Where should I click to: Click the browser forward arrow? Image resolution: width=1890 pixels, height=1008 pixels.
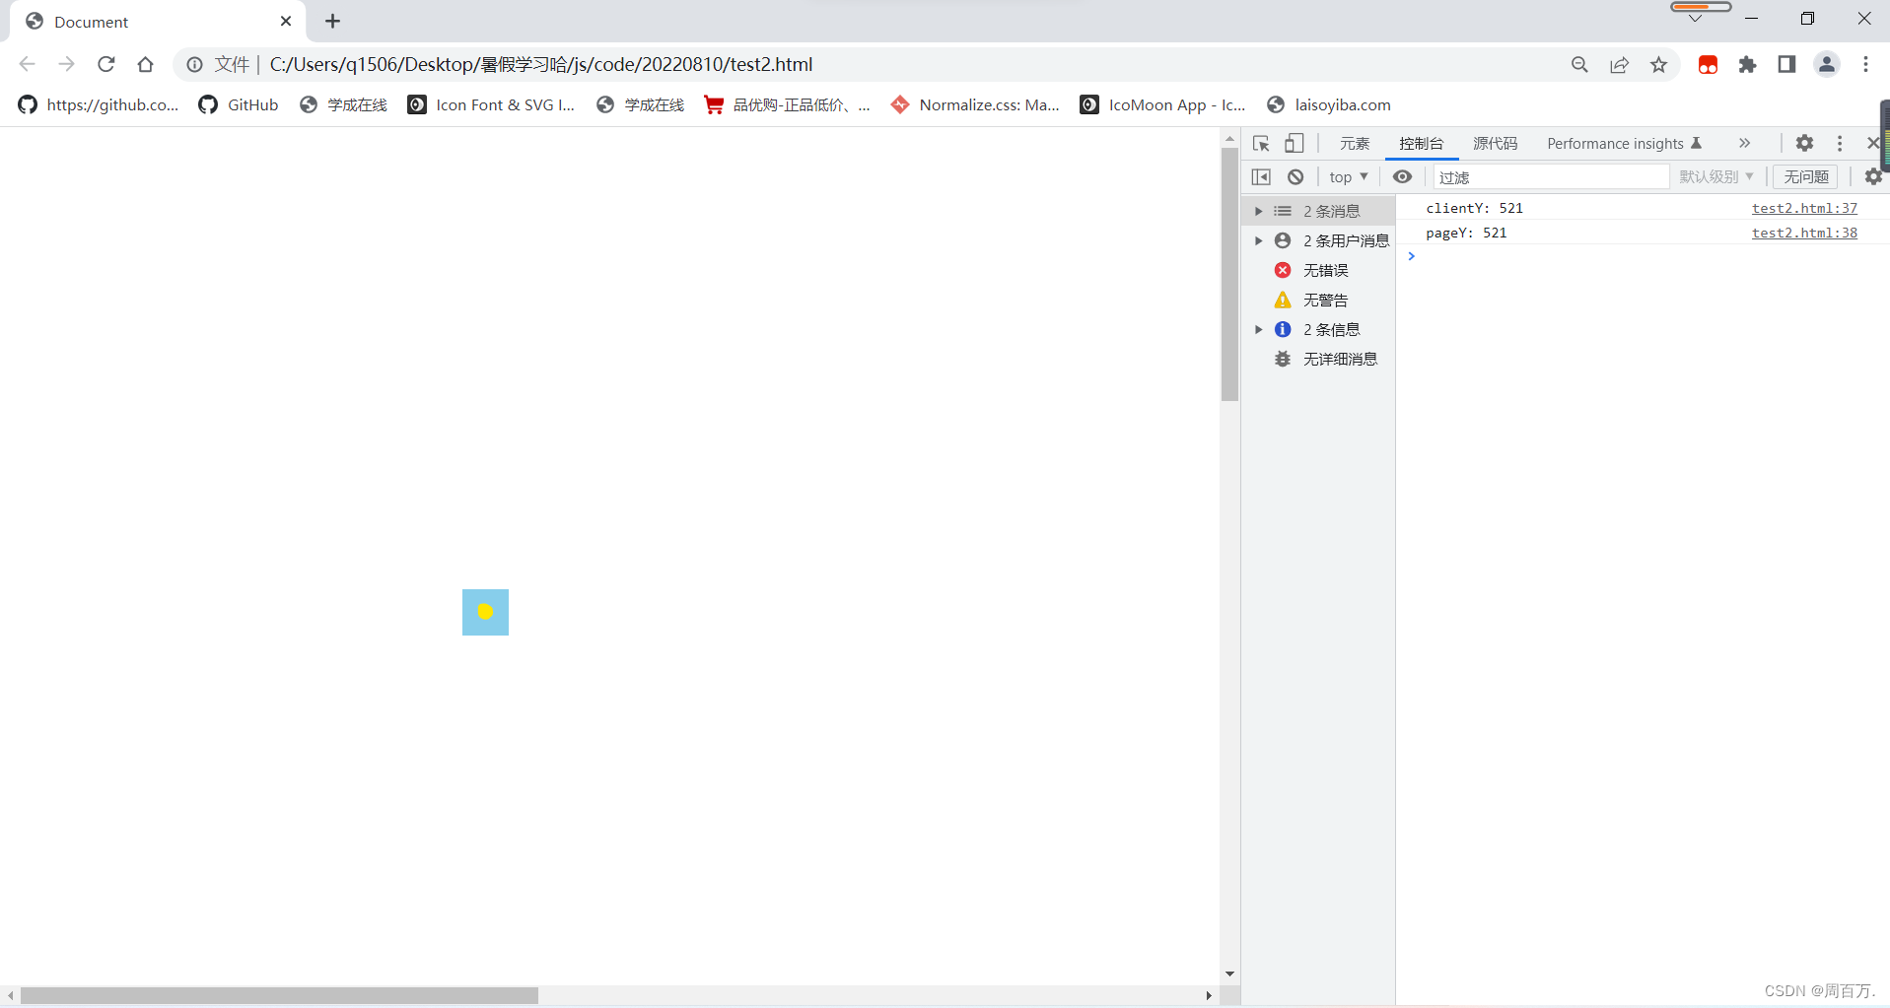(66, 64)
